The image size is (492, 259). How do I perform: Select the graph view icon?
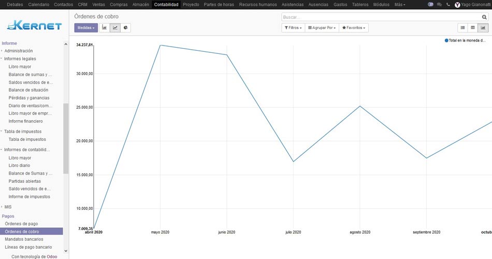[x=483, y=27]
